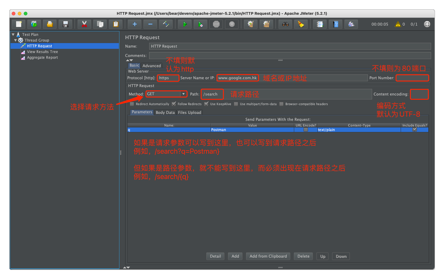Click the Shutdown test icon
The height and width of the screenshot is (279, 444).
pyautogui.click(x=232, y=24)
